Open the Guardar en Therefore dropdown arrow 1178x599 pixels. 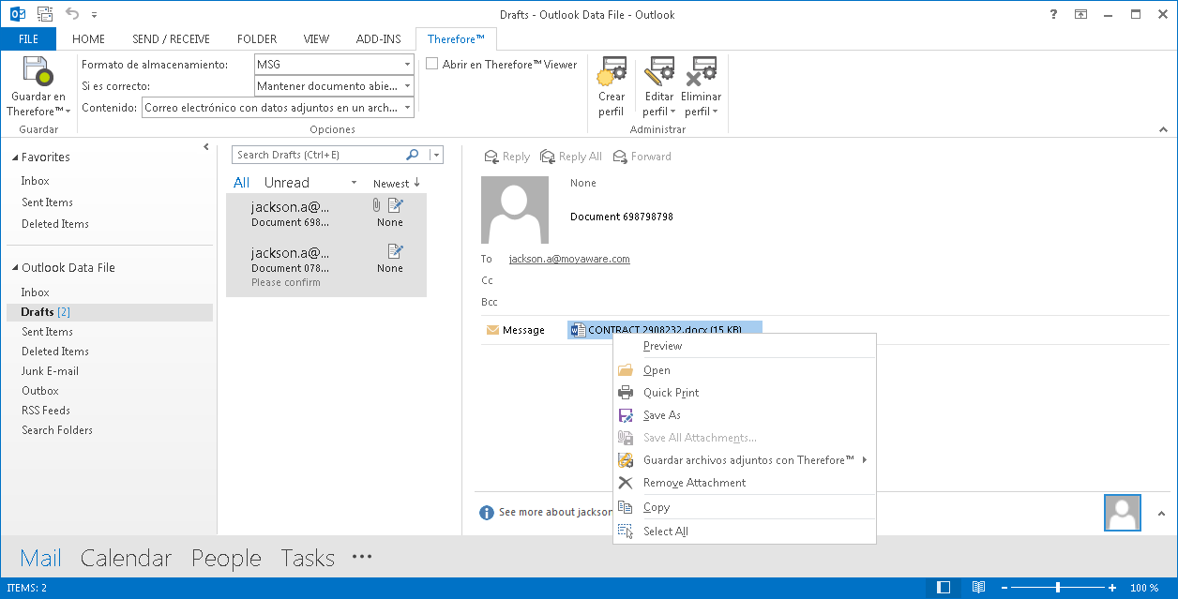[x=68, y=112]
